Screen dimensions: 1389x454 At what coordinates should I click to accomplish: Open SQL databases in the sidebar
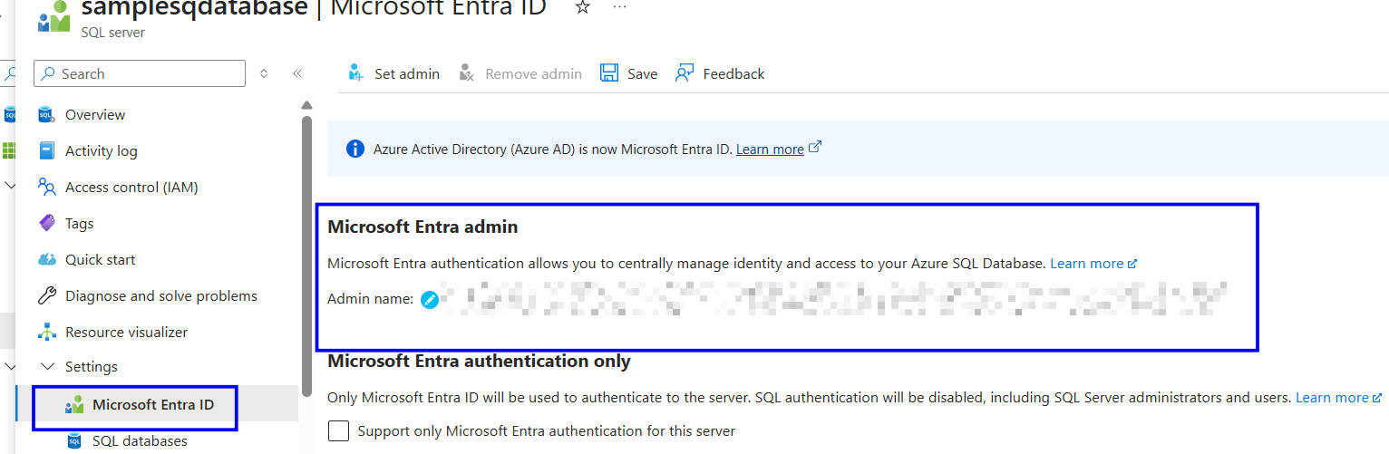(140, 440)
